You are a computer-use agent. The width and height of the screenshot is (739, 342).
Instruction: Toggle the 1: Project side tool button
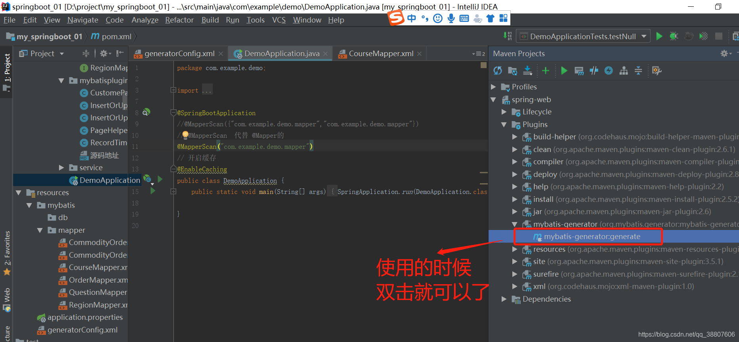[7, 72]
